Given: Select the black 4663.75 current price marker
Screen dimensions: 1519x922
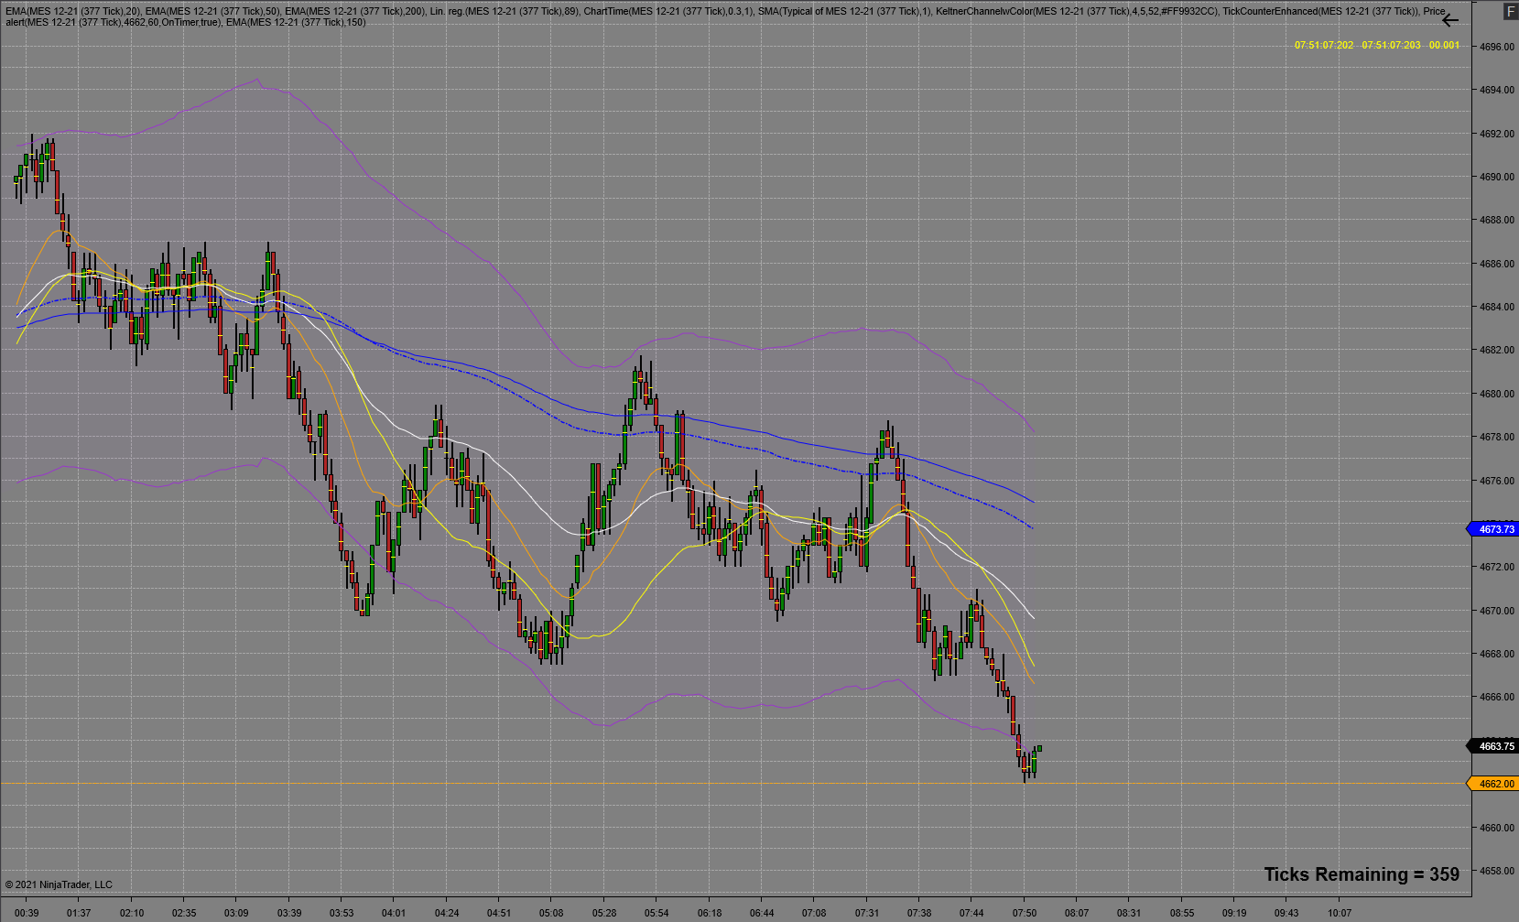Looking at the screenshot, I should [1492, 746].
